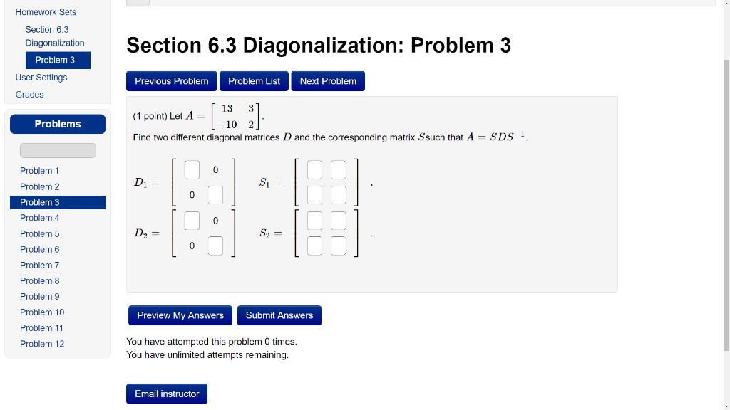Navigate to Problem 12
730x410 pixels.
tap(41, 344)
